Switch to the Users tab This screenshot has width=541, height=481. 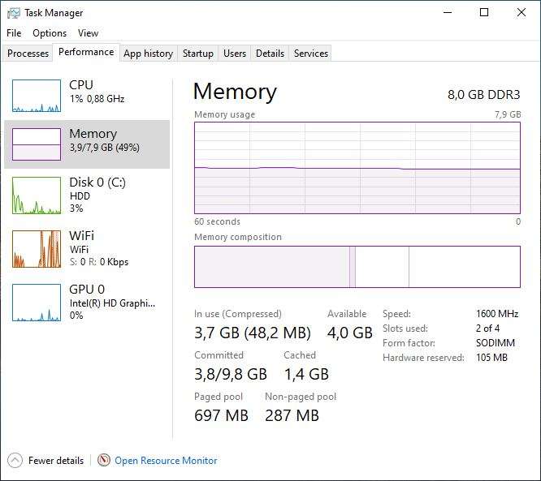tap(235, 54)
